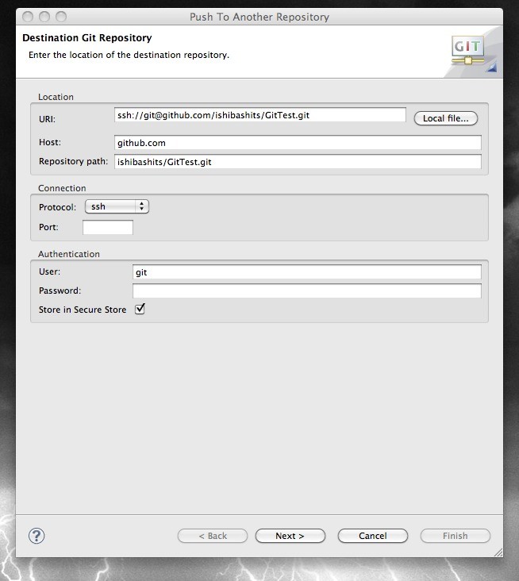
Task: Click the disabled < Back button
Action: click(x=213, y=536)
